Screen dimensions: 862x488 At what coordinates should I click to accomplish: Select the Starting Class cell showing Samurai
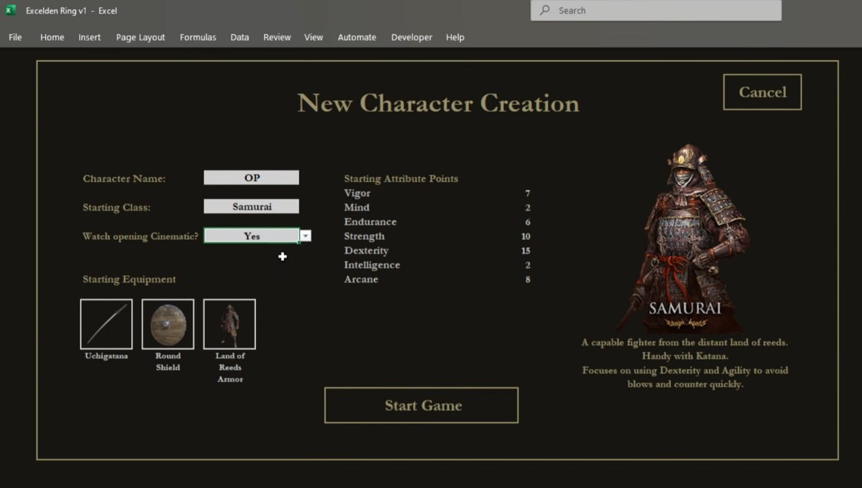(251, 207)
